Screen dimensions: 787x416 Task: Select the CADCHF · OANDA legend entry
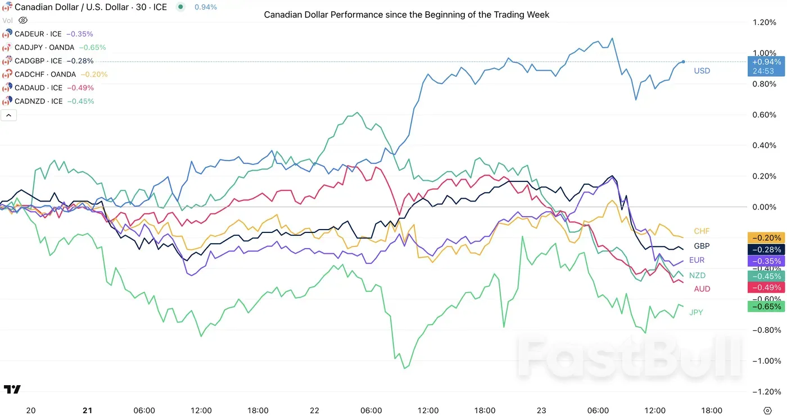[x=45, y=74]
